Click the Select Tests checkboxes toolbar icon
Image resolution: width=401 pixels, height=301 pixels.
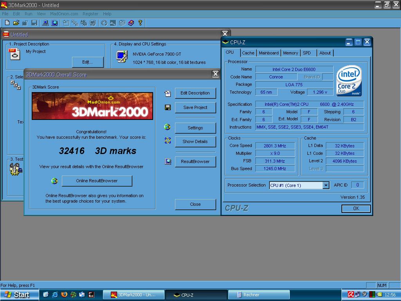point(75,23)
